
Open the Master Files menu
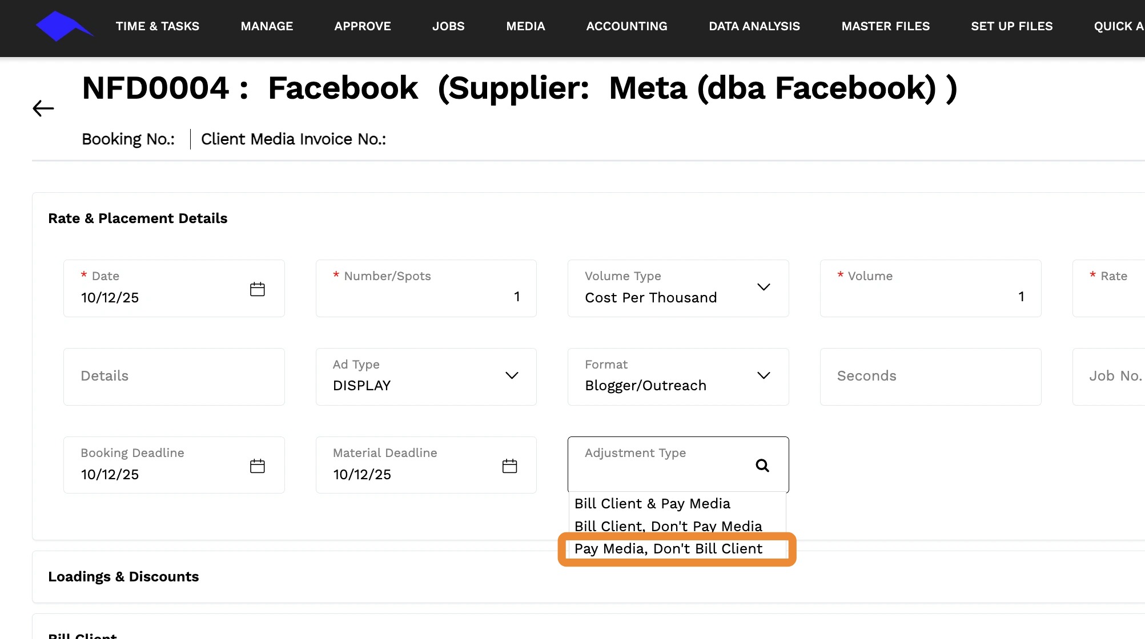click(x=885, y=26)
